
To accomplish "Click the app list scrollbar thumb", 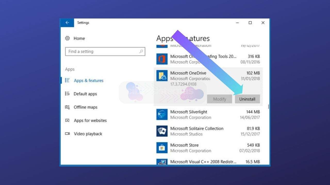I will [x=268, y=106].
